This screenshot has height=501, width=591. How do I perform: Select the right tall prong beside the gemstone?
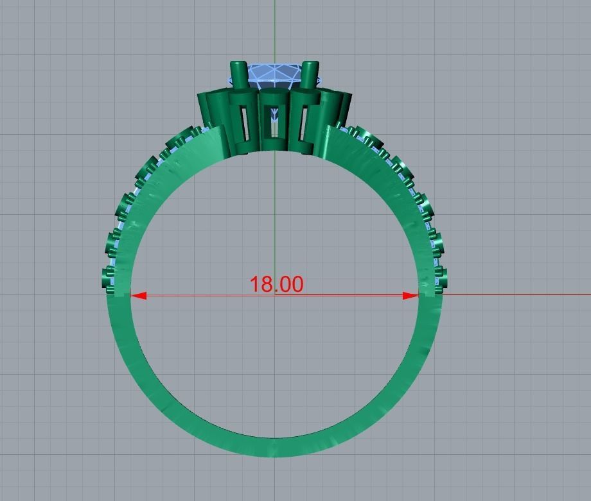pyautogui.click(x=311, y=75)
